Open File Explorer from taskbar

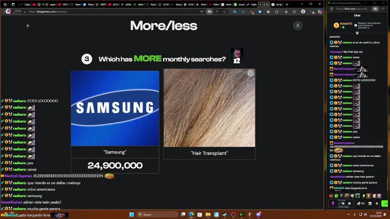[208, 214]
